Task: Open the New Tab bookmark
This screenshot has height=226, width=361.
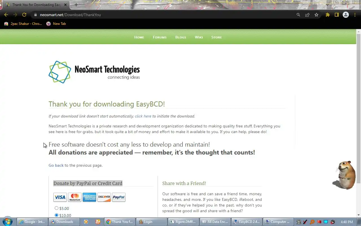Action: (x=56, y=24)
